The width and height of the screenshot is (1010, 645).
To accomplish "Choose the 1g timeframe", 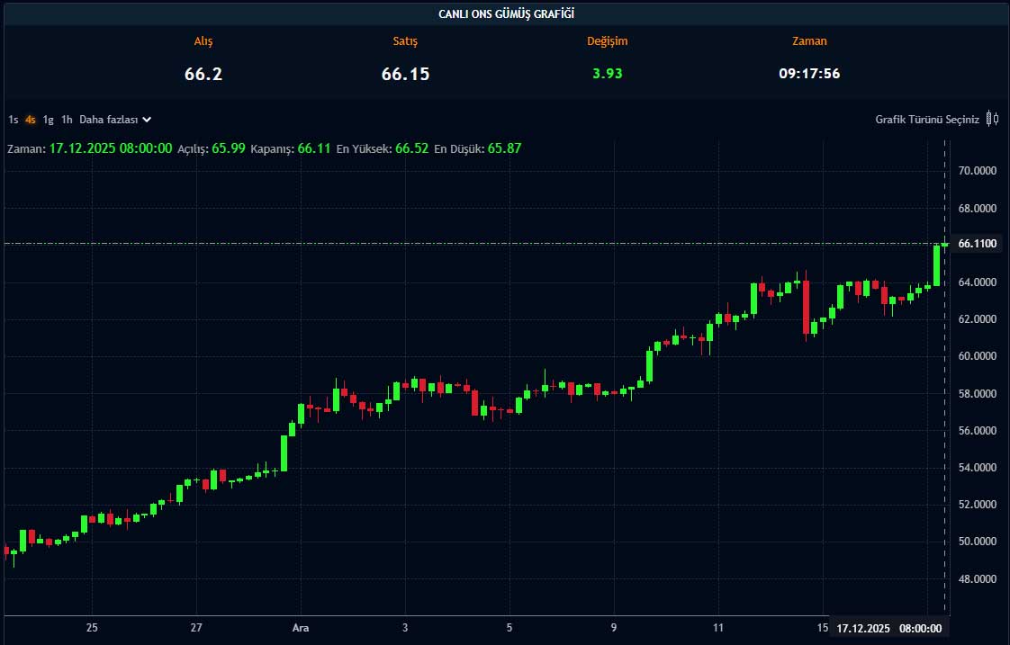I will (49, 119).
